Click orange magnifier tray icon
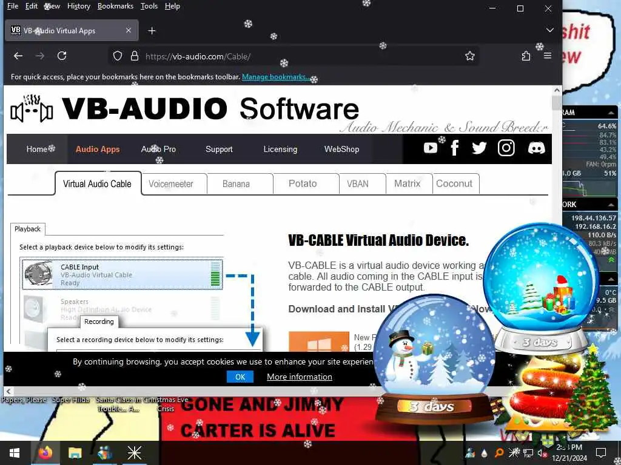 point(500,453)
